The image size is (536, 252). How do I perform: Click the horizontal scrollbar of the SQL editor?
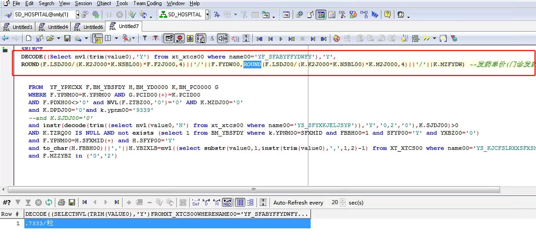point(253,189)
